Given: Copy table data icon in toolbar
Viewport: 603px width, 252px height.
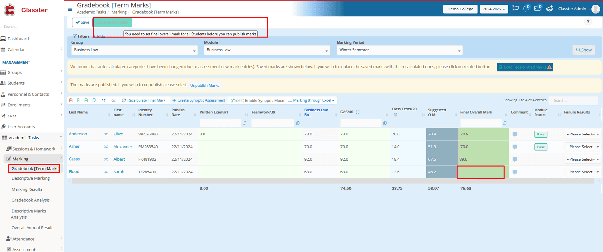Looking at the screenshot, I should [94, 100].
